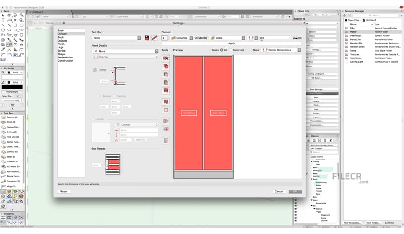This screenshot has width=404, height=234.
Task: Select Plinth in settings category list
Action: click(x=61, y=44)
